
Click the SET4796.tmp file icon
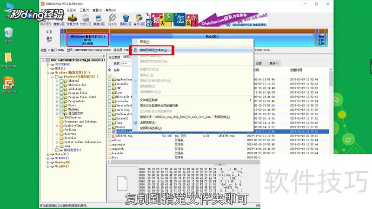point(113,136)
